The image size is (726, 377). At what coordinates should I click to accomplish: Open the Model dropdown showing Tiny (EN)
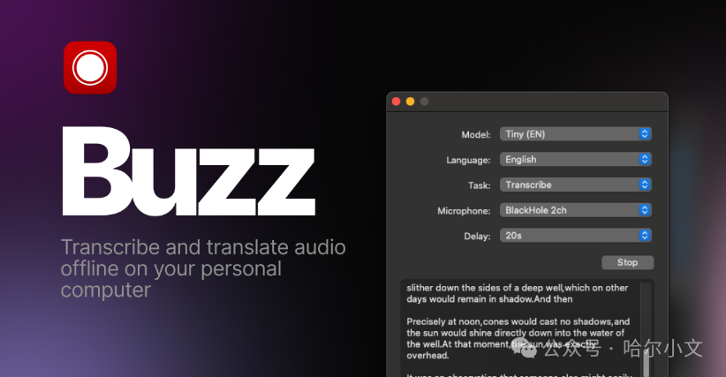[x=576, y=134]
